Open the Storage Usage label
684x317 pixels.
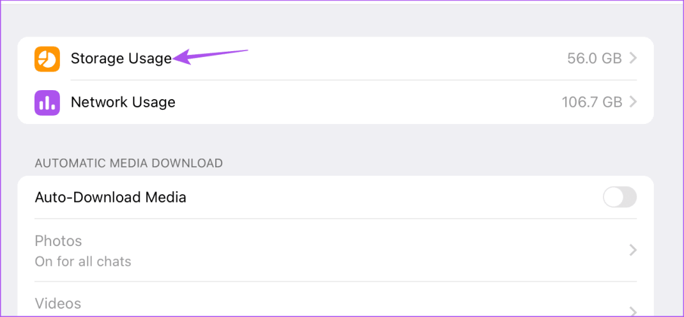point(121,59)
